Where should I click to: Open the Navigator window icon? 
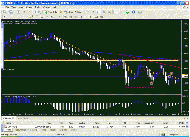tap(29, 12)
